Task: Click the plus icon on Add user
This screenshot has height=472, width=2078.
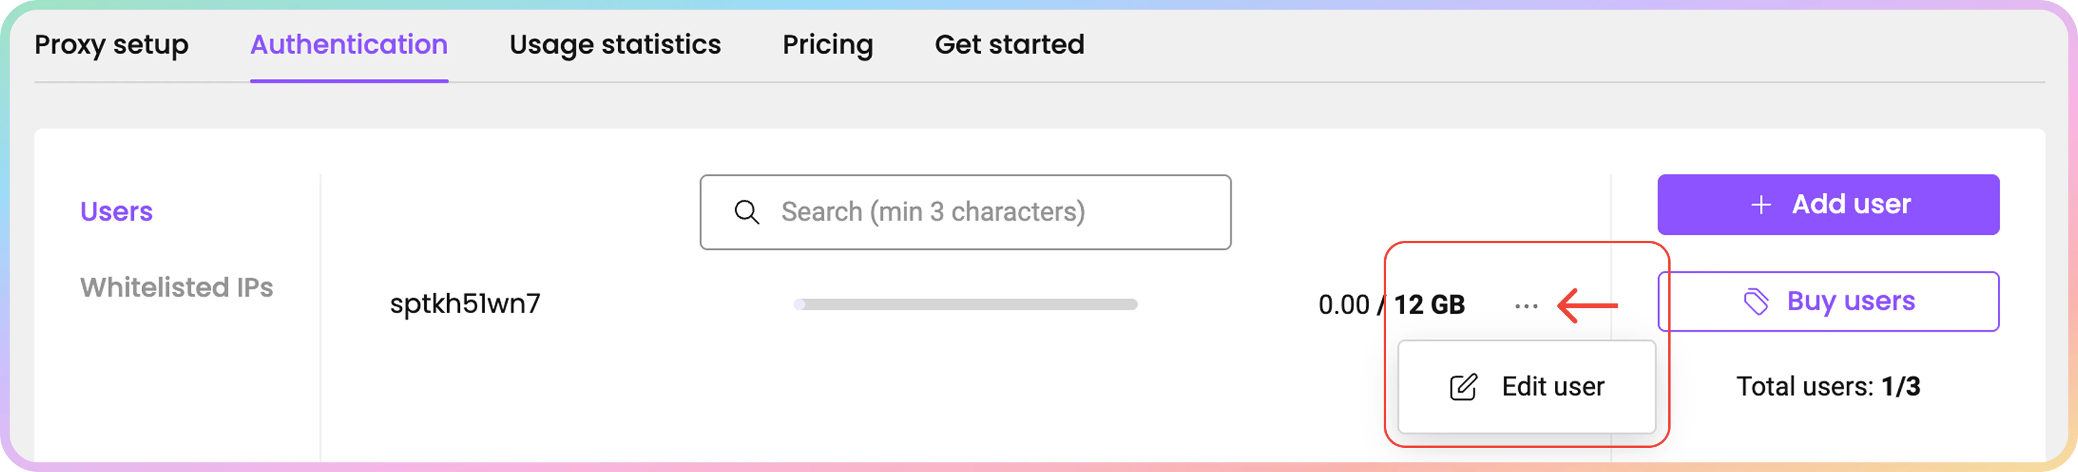Action: [x=1761, y=205]
